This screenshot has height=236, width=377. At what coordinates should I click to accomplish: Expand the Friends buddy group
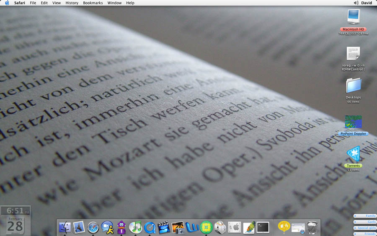(x=365, y=233)
